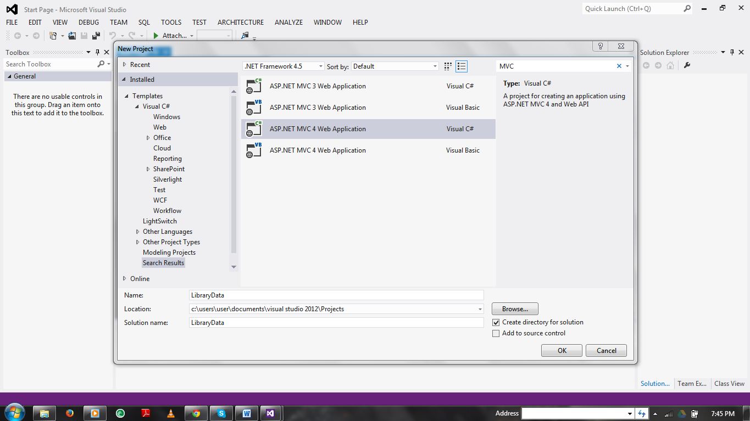Click the Cancel button
750x421 pixels.
606,351
